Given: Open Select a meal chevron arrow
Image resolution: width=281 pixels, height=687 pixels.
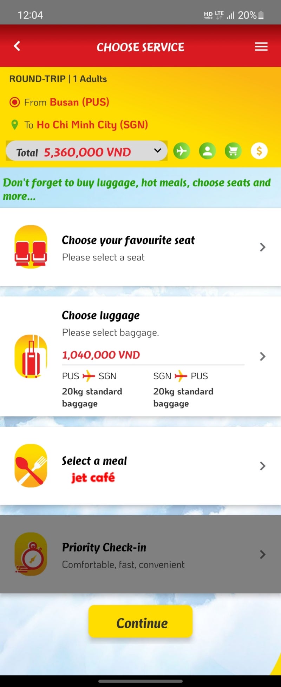Looking at the screenshot, I should pyautogui.click(x=262, y=466).
